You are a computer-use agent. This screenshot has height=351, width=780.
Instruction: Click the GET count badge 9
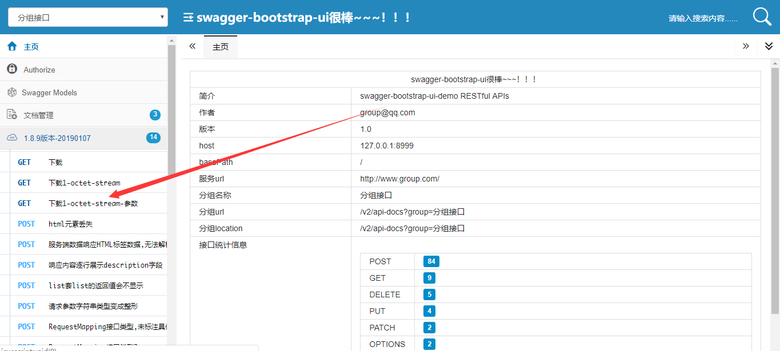tap(429, 278)
